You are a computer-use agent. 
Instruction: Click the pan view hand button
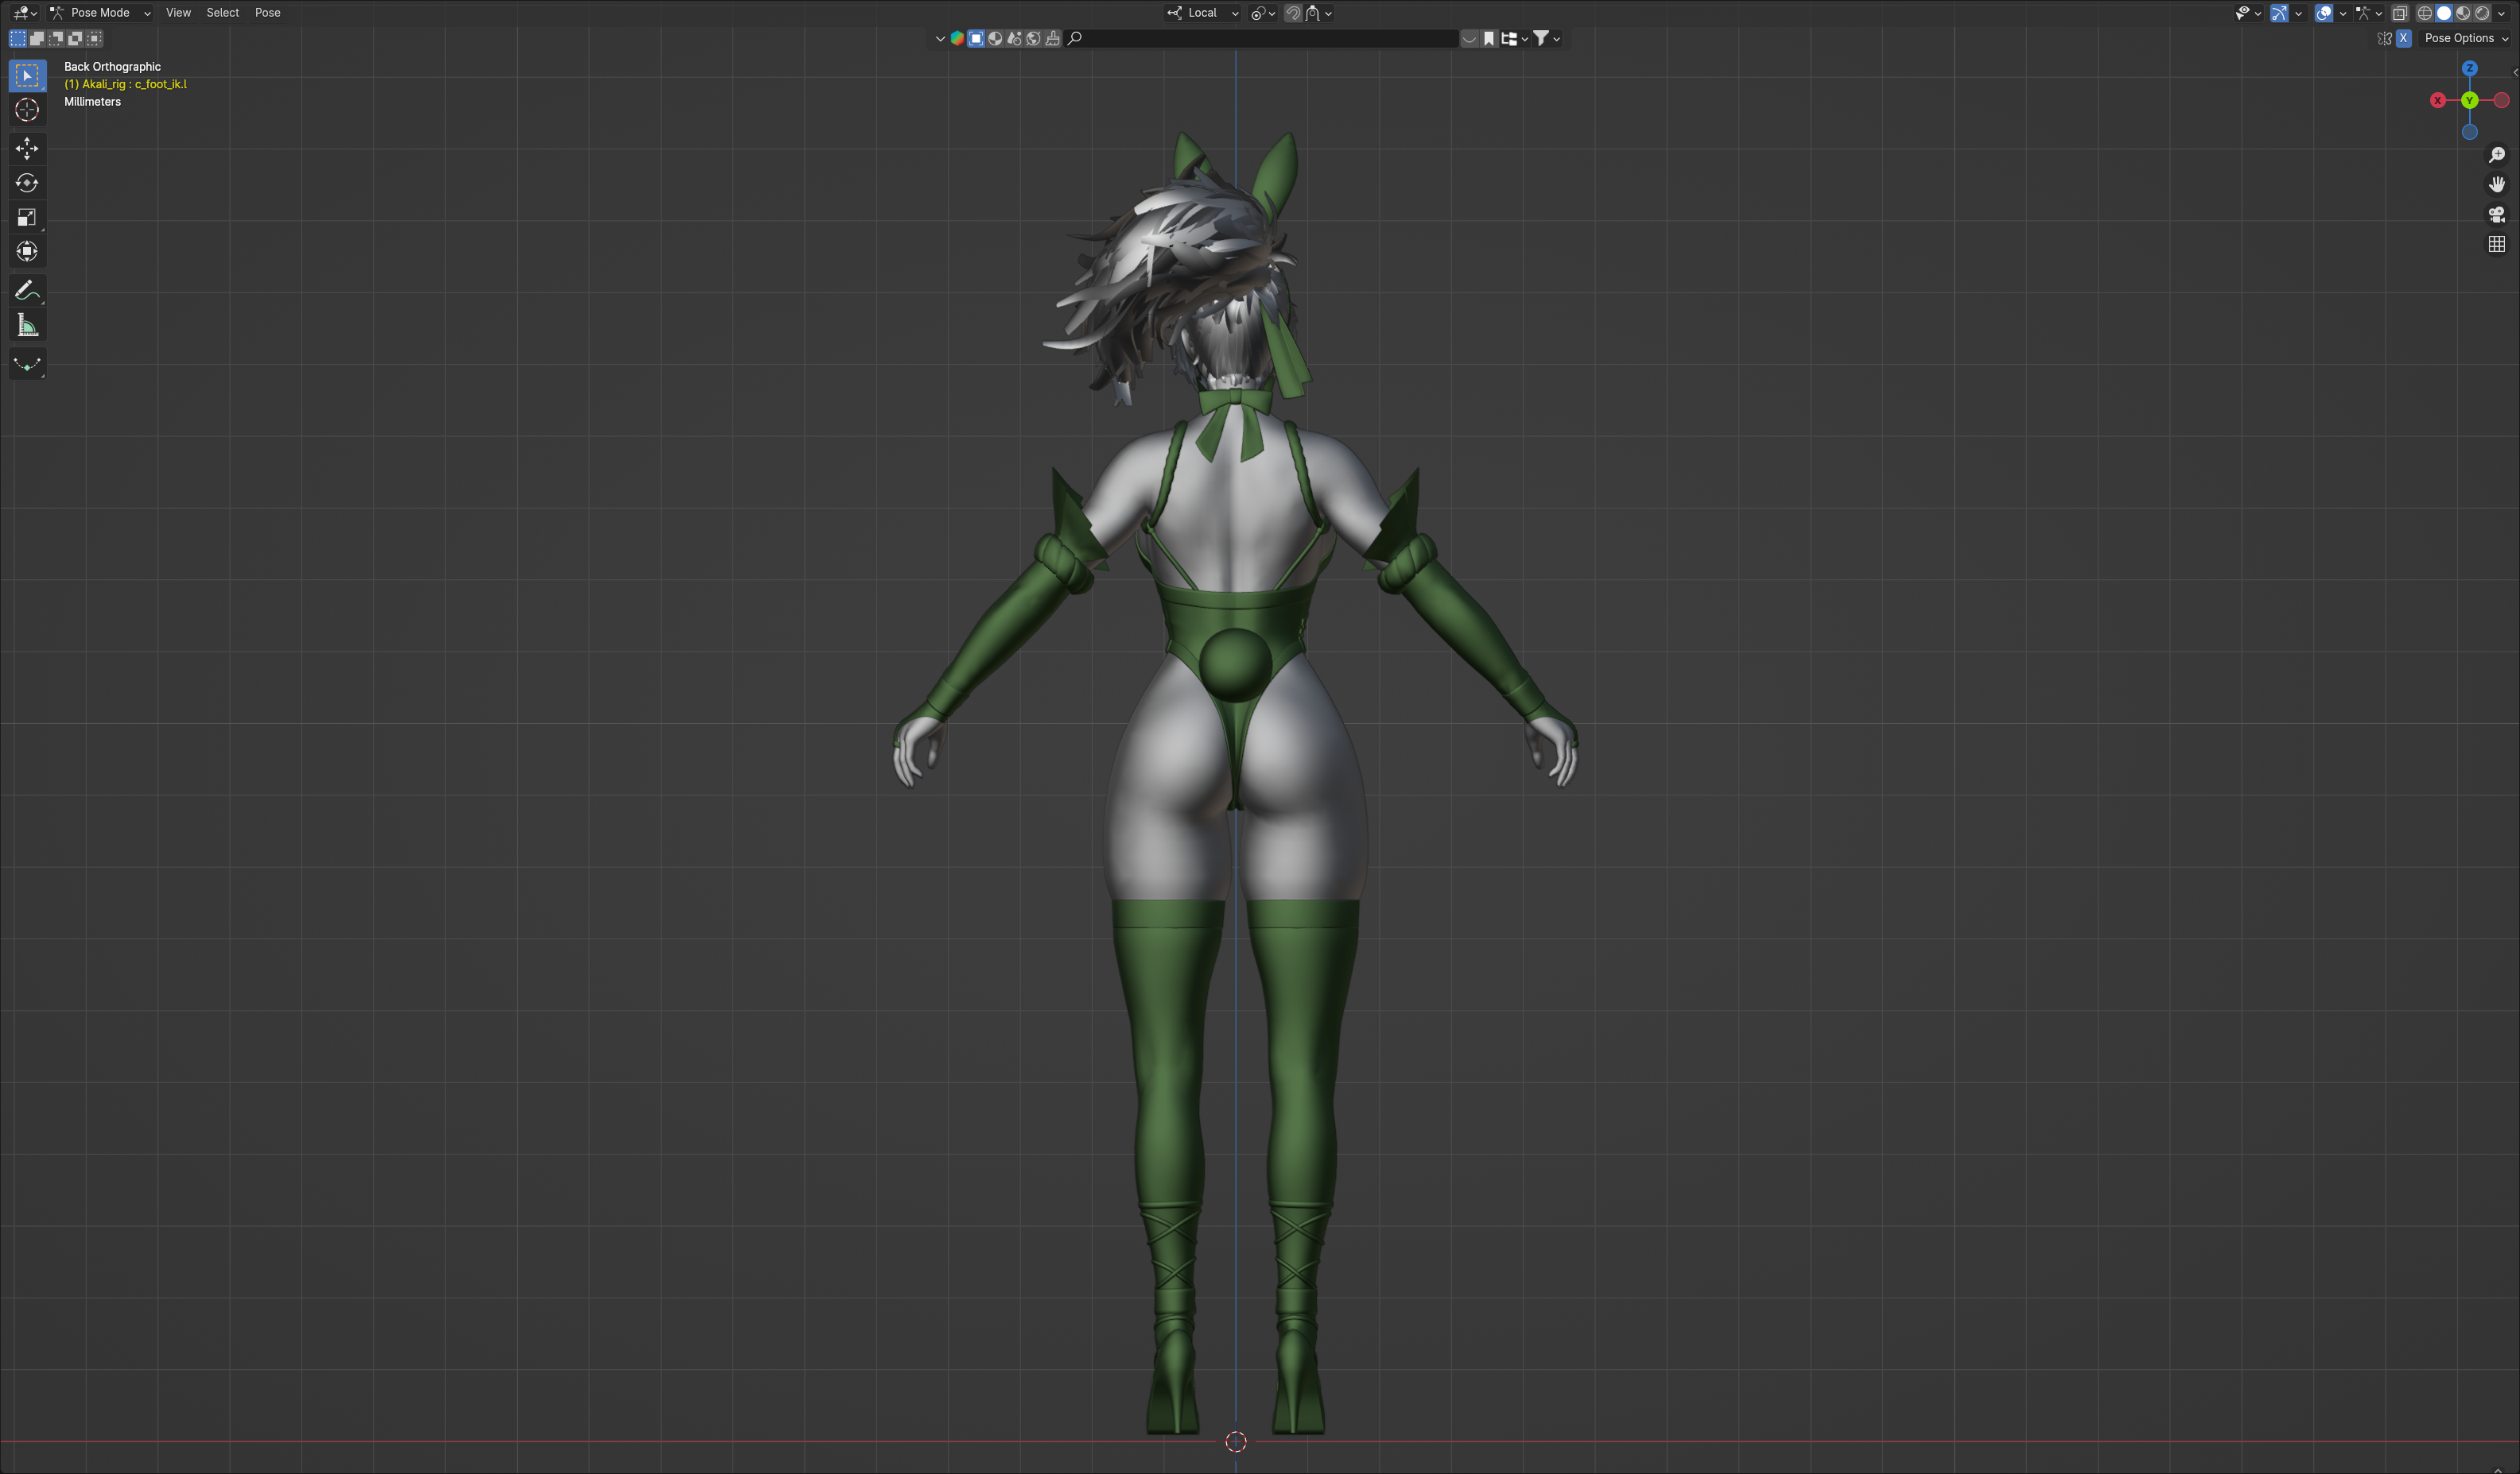point(2497,185)
